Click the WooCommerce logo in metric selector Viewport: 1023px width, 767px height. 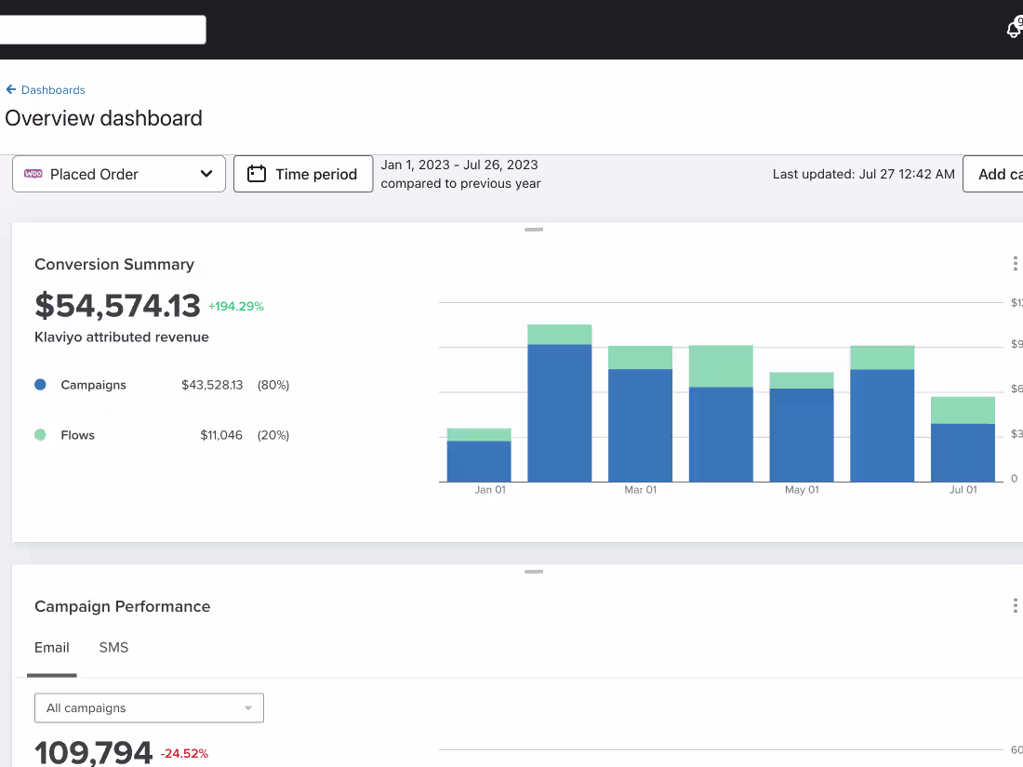[33, 174]
